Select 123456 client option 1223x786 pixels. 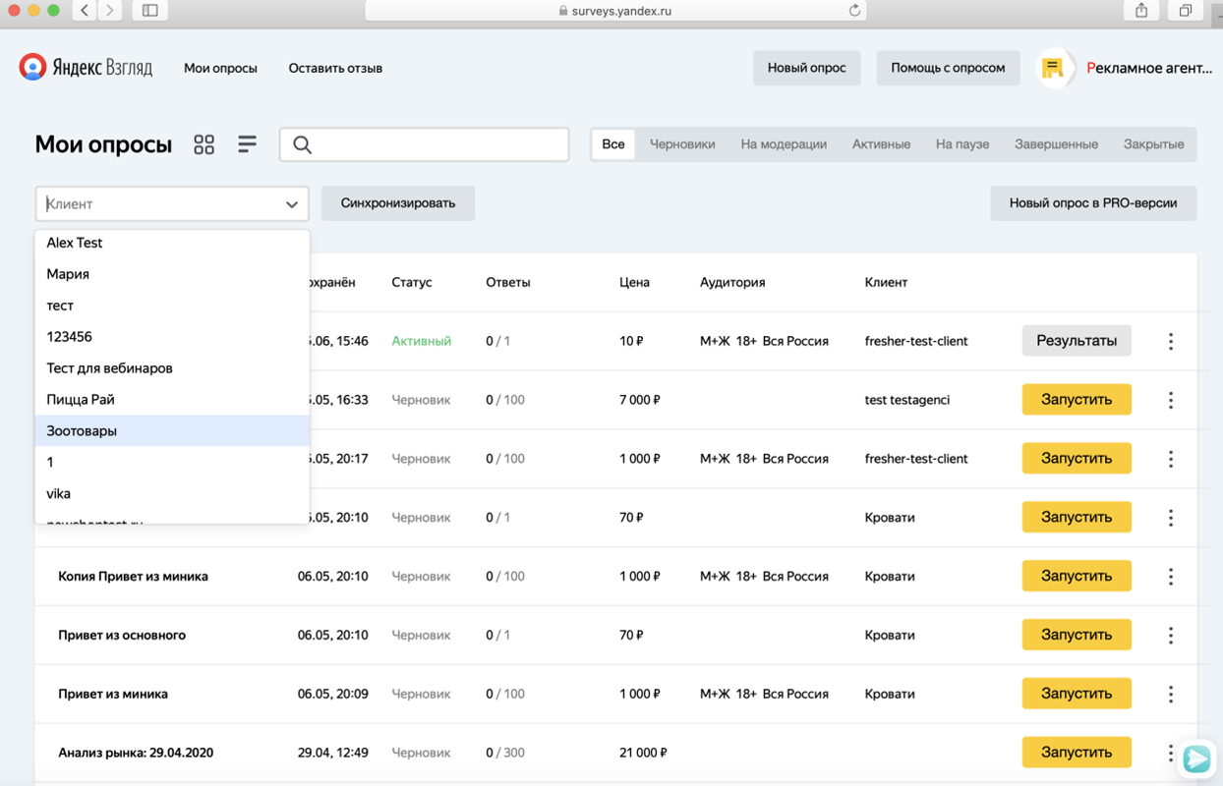point(172,337)
